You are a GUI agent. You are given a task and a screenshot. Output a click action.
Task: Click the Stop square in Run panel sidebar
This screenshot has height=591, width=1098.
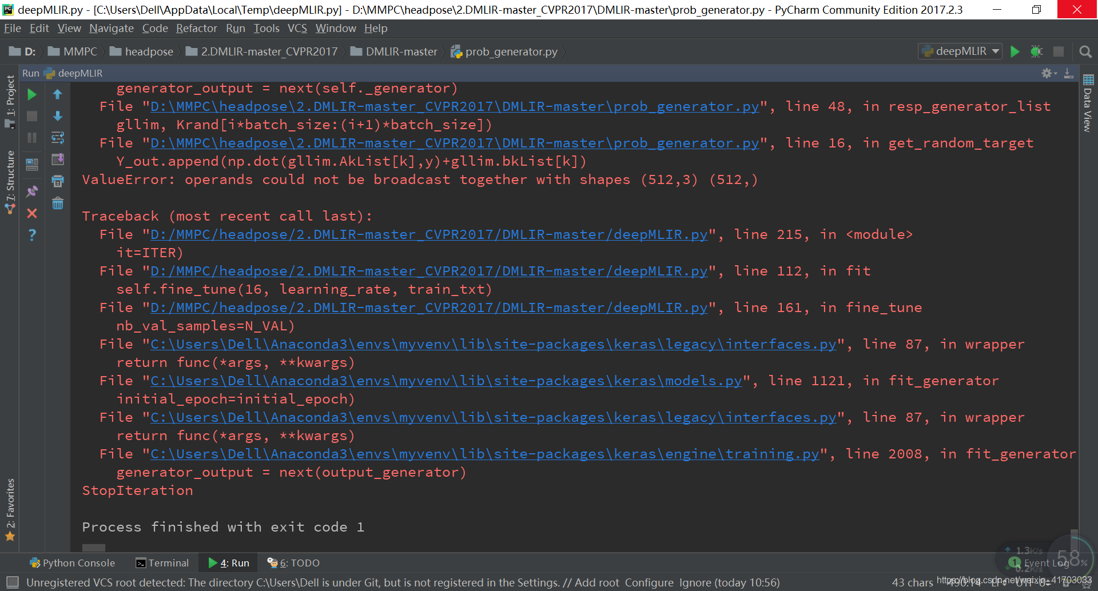tap(32, 116)
